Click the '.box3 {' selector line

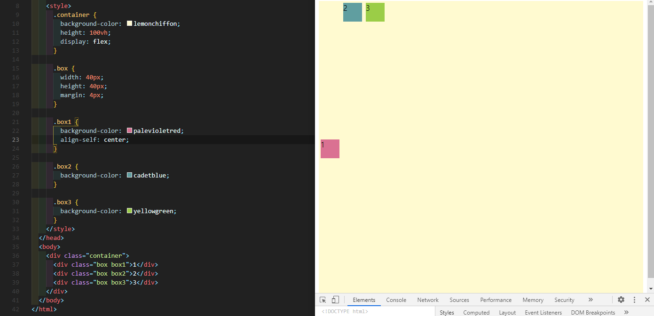[x=66, y=202]
